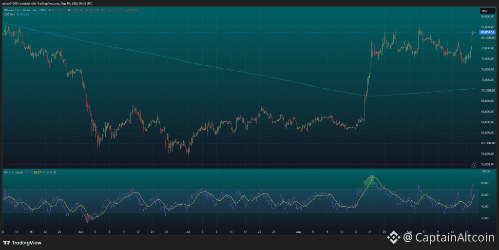Screen dimensions: 499x250
Task: Click the RSI 80.00 scale label
Action: pyautogui.click(x=485, y=183)
